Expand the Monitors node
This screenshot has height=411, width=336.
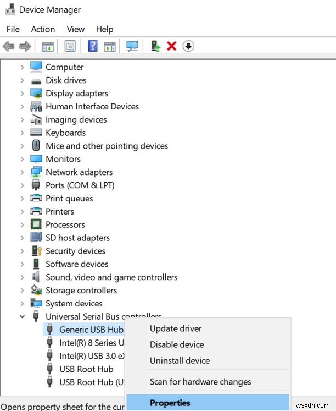click(22, 159)
